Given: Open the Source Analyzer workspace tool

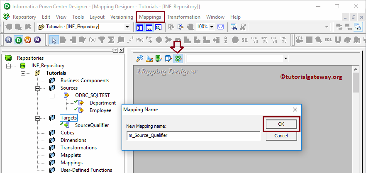Looking at the screenshot, I should pyautogui.click(x=139, y=58).
